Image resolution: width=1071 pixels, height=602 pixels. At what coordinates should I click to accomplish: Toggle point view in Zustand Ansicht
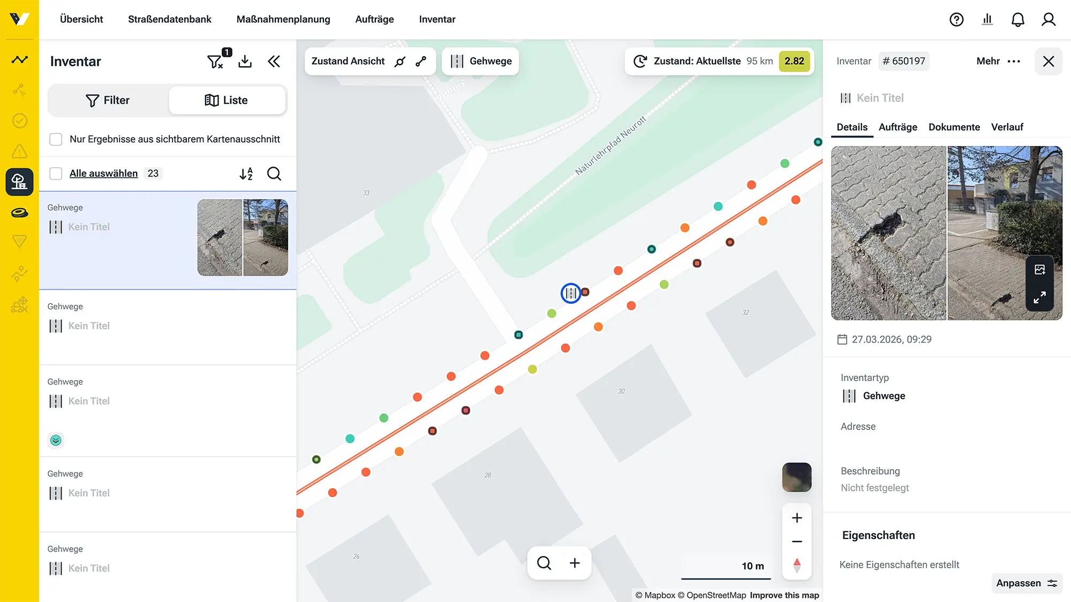coord(400,62)
